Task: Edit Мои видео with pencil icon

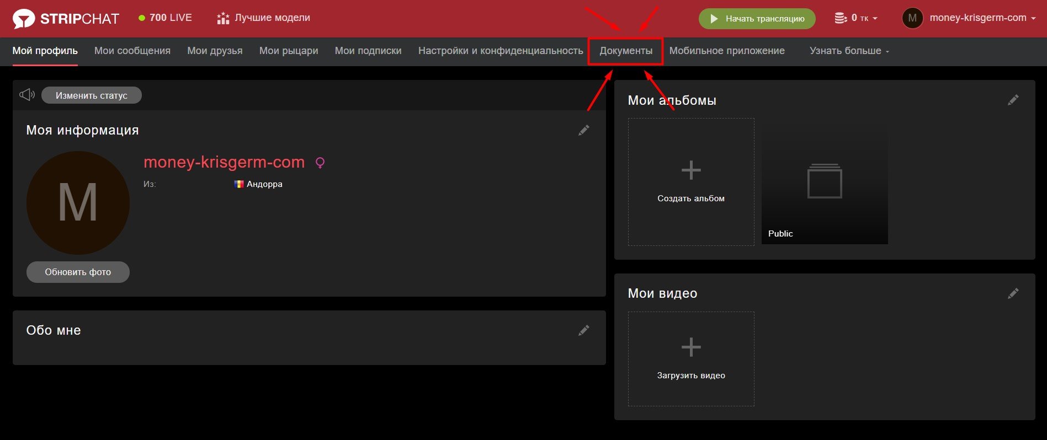Action: click(1013, 293)
